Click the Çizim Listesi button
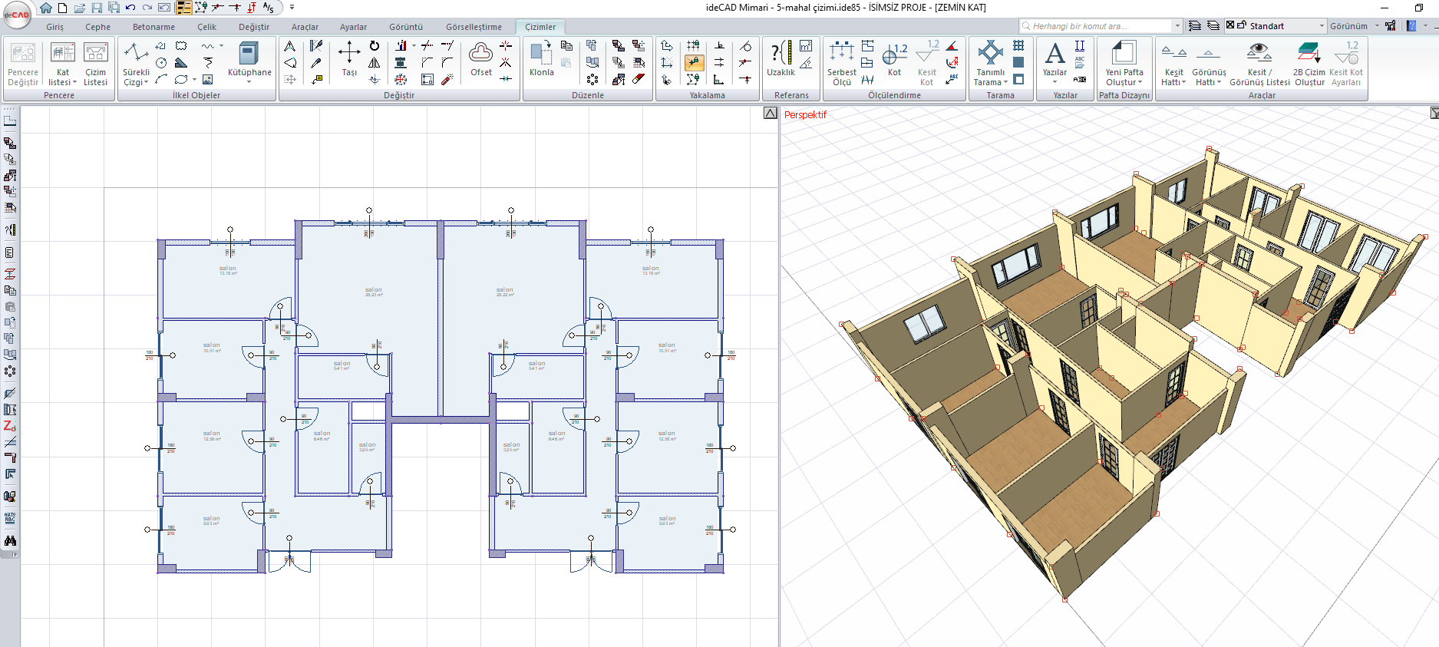Viewport: 1439px width, 647px height. click(95, 63)
